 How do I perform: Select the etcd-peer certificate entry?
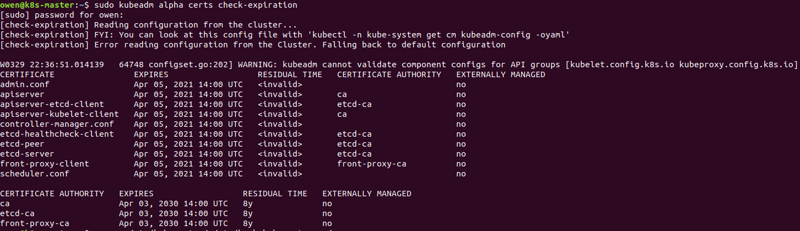pos(22,144)
